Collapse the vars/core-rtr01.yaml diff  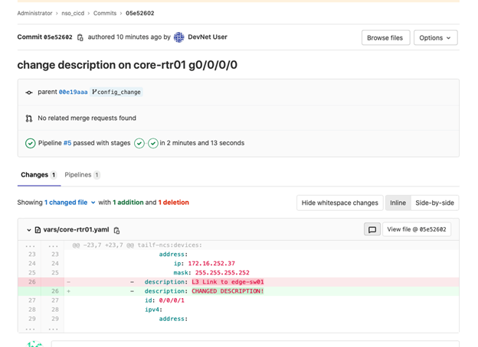[x=29, y=230]
